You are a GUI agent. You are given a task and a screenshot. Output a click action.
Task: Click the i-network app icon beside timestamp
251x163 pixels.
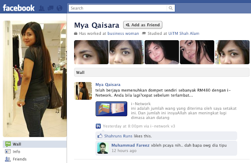98,126
